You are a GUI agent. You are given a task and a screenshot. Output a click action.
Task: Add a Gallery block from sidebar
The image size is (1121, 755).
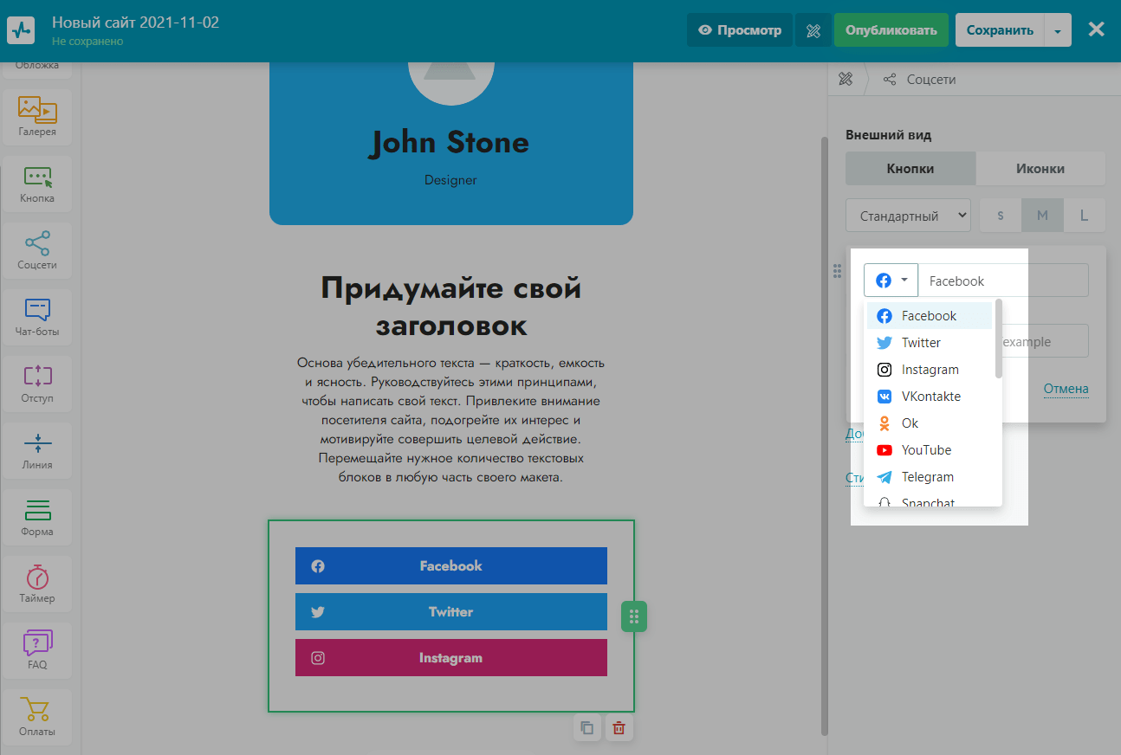click(x=37, y=117)
